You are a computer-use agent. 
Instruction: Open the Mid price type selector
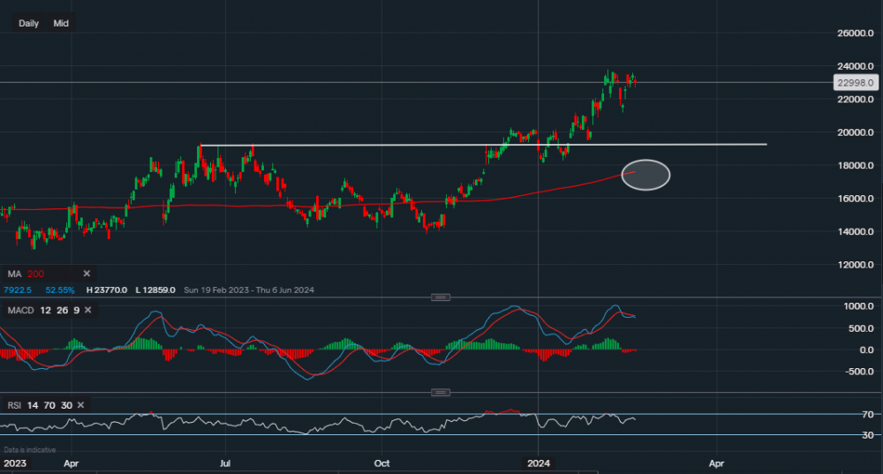click(61, 23)
